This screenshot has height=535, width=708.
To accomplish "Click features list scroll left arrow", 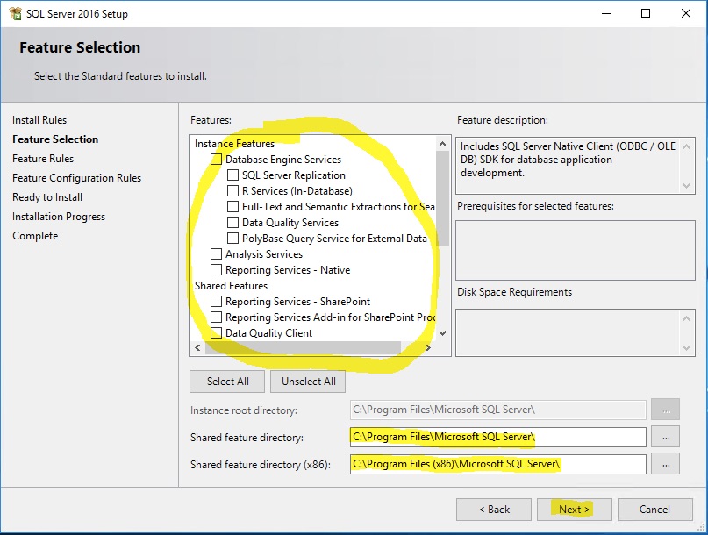I will 197,347.
